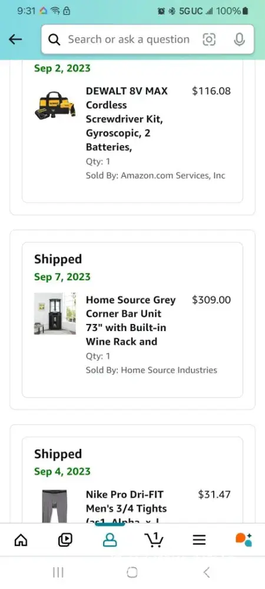
Task: Tap the back arrow icon
Action: [15, 39]
